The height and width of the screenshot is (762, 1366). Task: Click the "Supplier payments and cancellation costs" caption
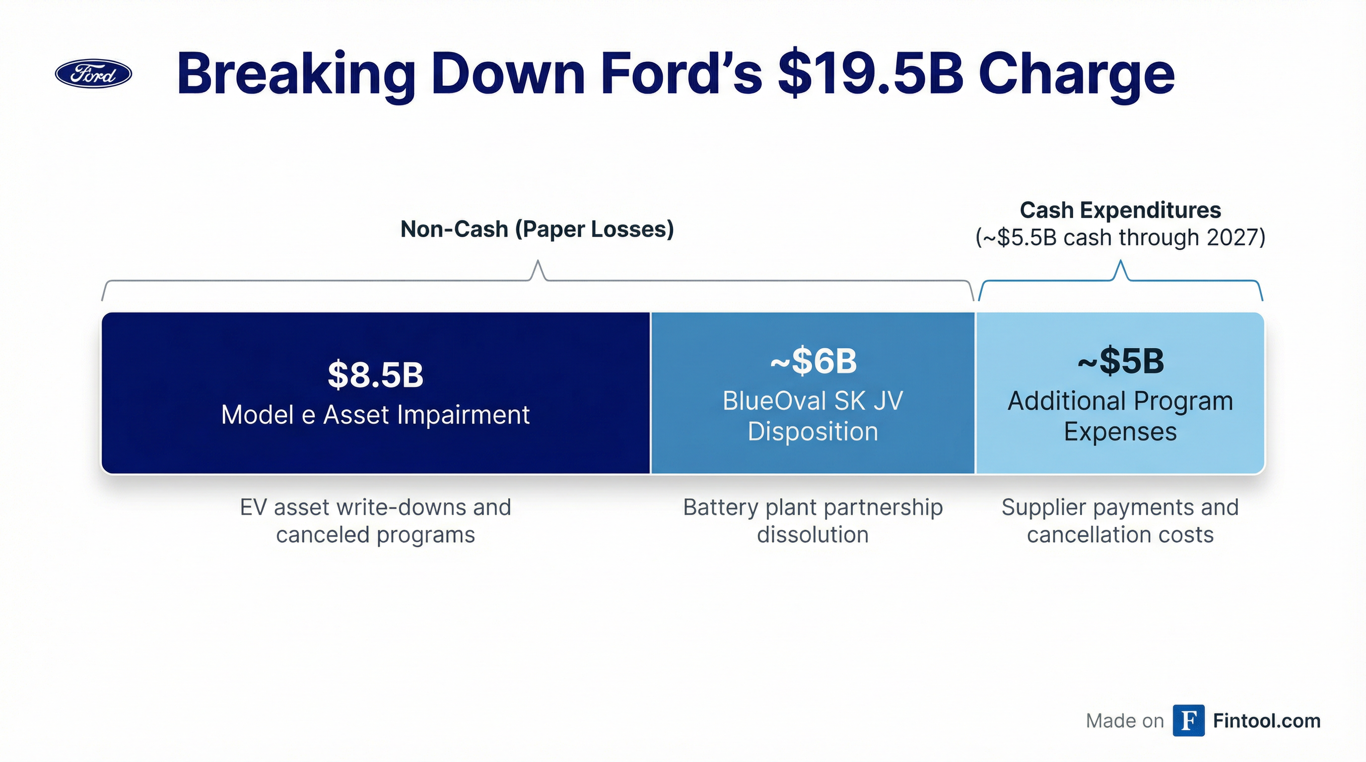coord(1120,521)
